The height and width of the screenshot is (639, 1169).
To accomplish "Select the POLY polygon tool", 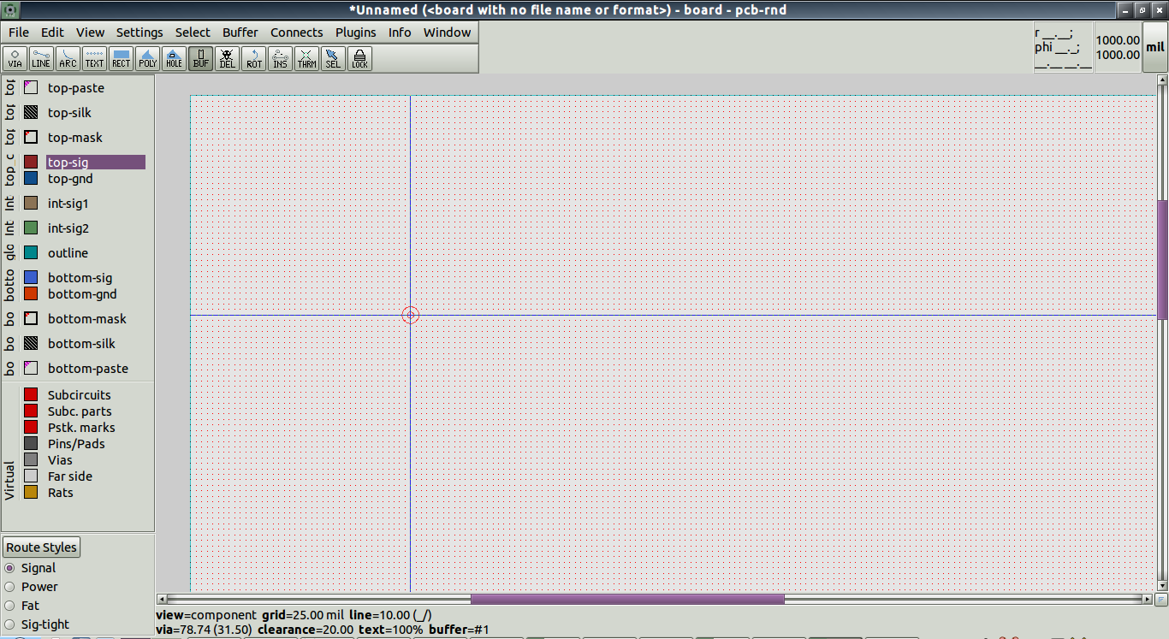I will 148,58.
